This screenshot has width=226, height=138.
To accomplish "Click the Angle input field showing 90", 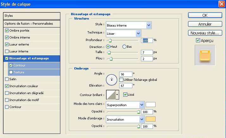I will click(126, 74).
